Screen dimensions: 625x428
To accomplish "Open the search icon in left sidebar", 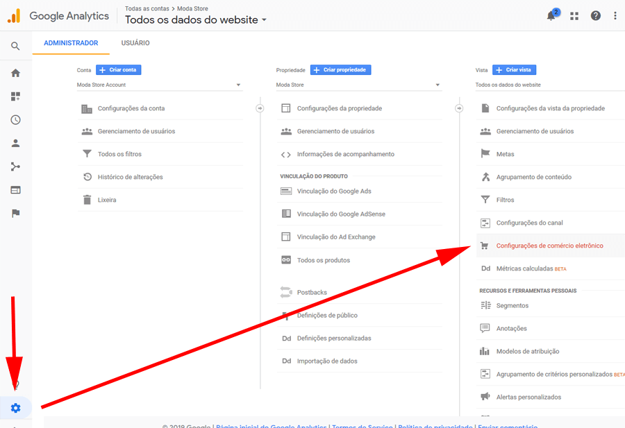I will click(x=15, y=46).
